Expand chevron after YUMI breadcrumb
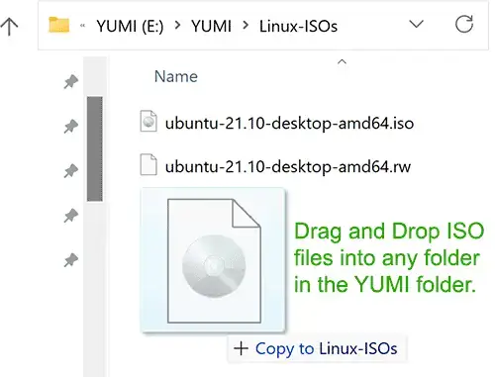495x377 pixels. 246,25
